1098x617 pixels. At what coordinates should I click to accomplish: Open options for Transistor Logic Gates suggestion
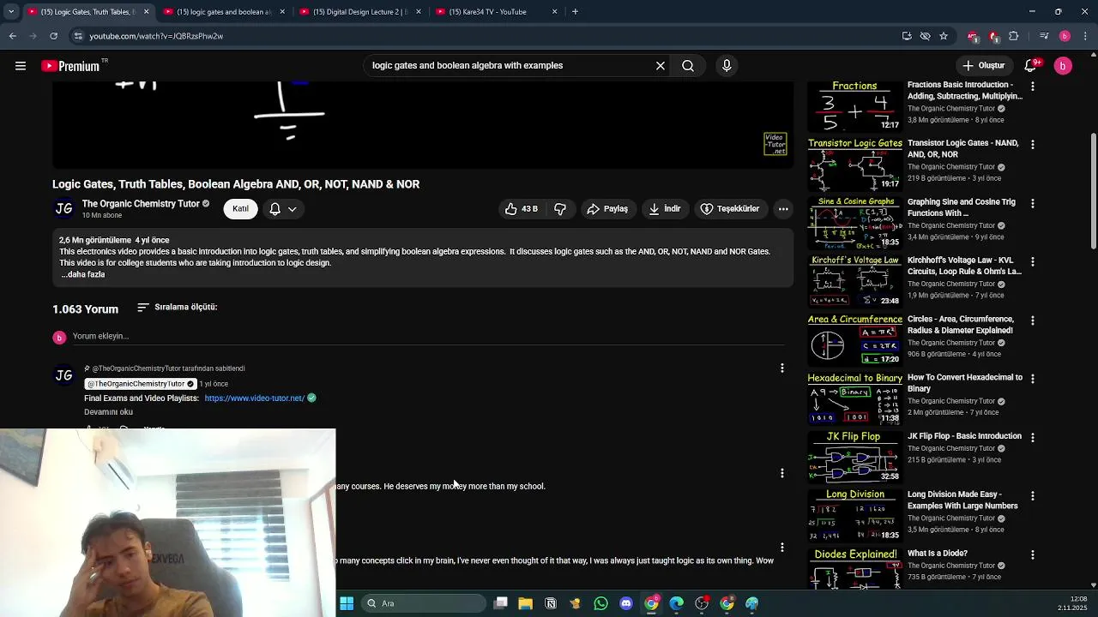1032,145
